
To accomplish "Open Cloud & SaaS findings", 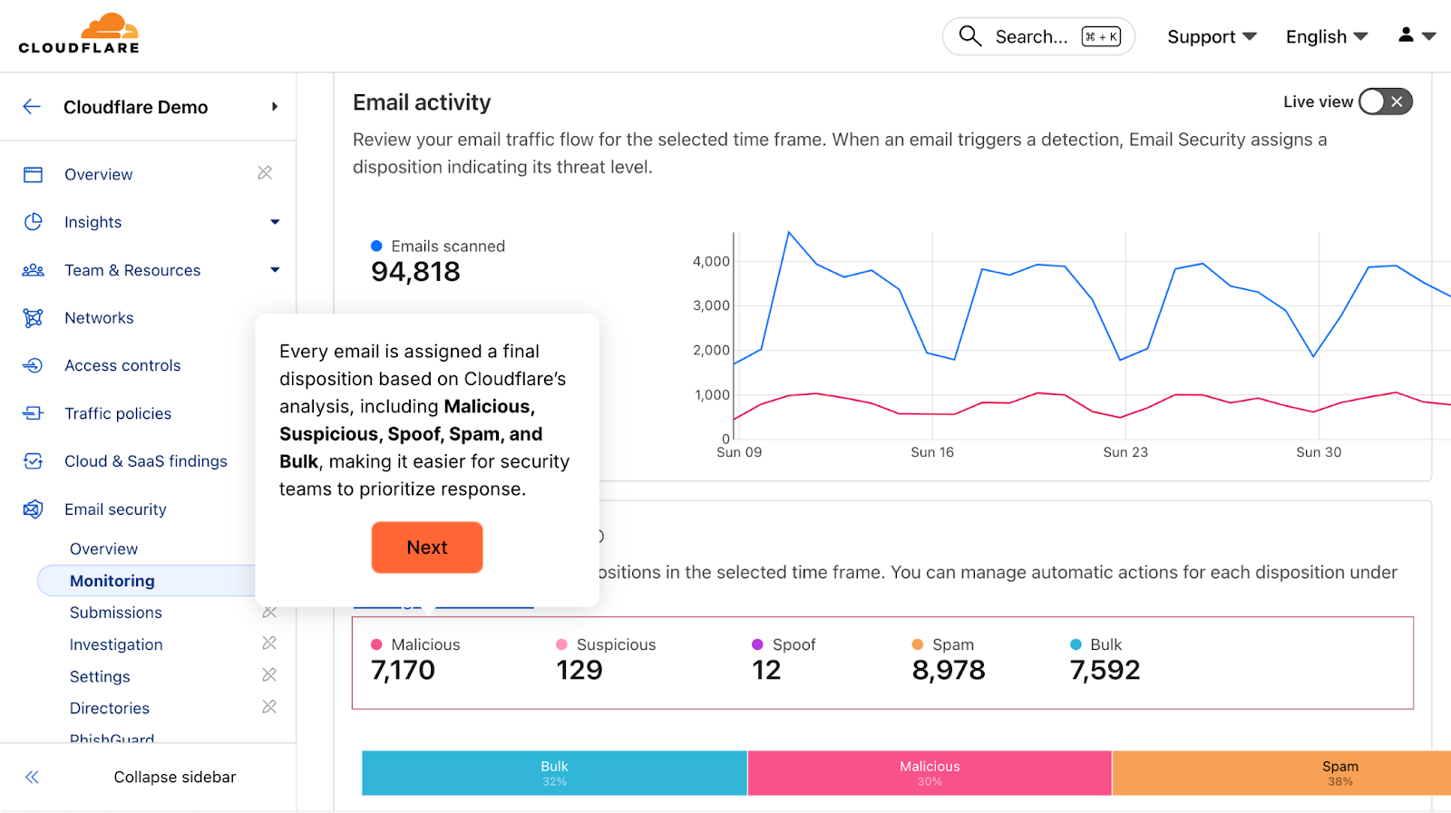I will [146, 461].
